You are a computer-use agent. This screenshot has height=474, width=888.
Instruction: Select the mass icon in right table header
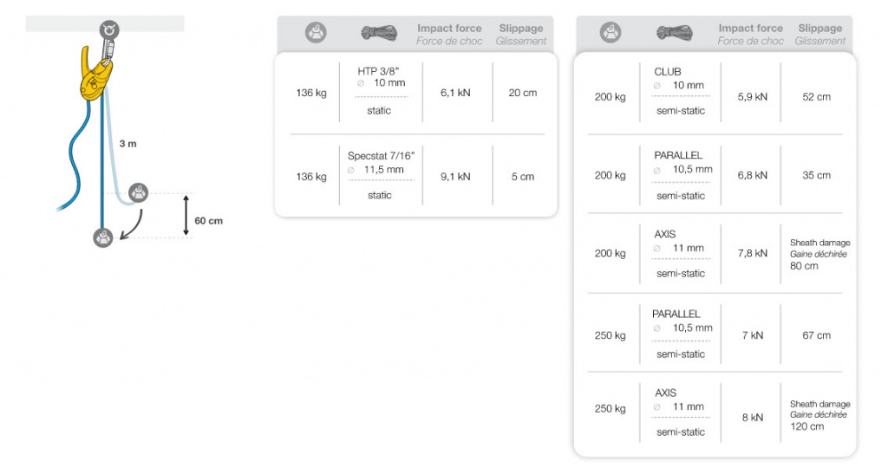tap(610, 33)
